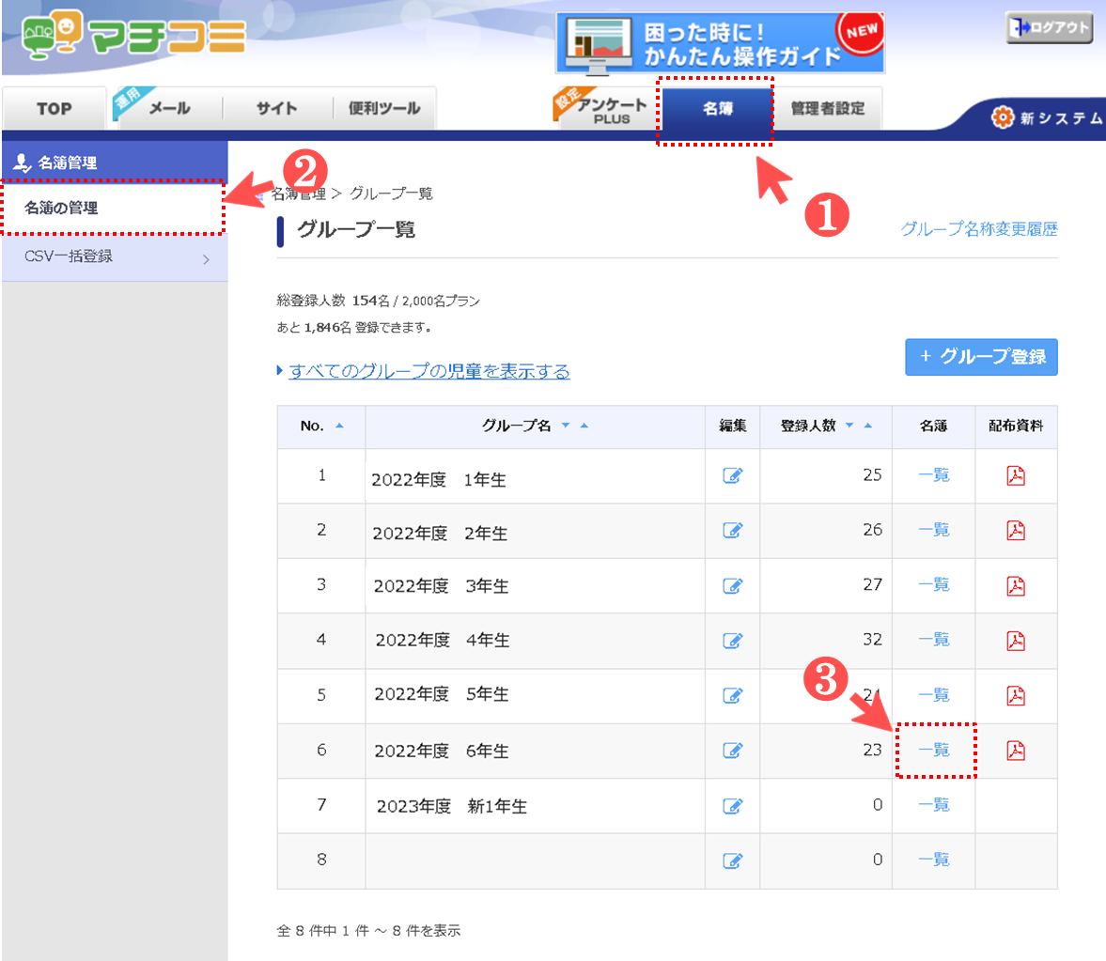Screen dimensions: 1106x961
Task: Open 新システム gear icon
Action: point(1003,117)
